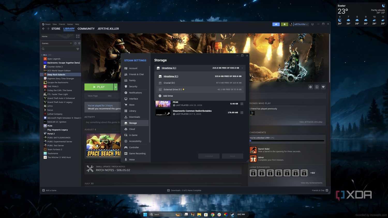Click the library search field
This screenshot has height=218, width=388.
(x=59, y=49)
